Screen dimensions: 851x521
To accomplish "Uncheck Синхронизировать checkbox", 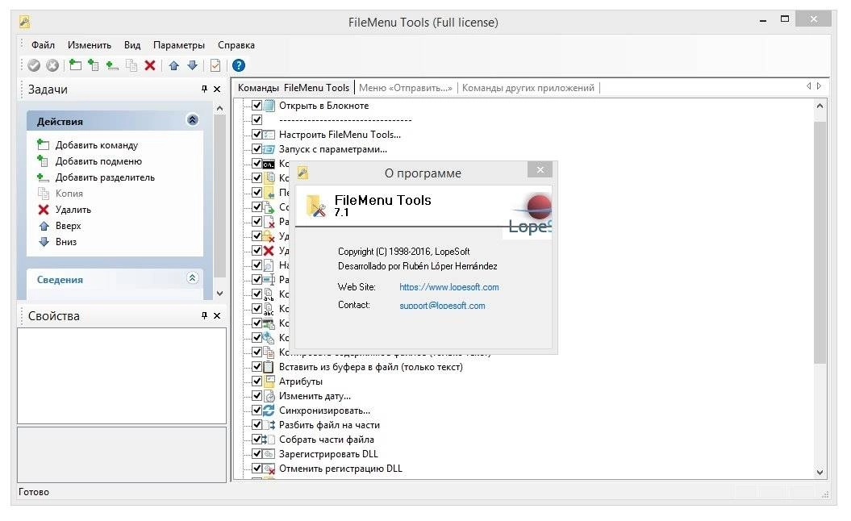I will 257,411.
